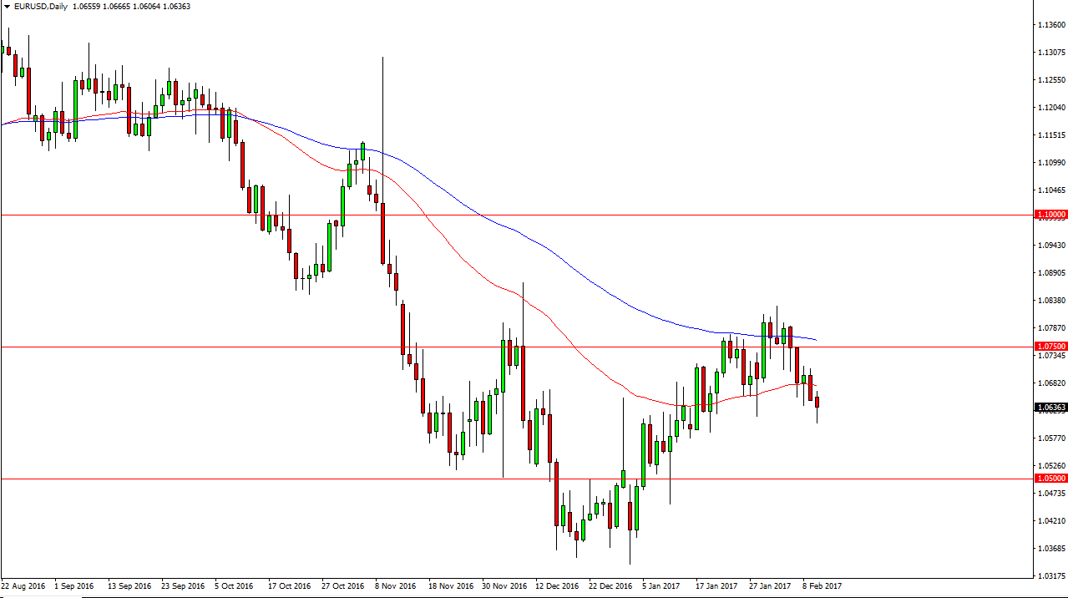Click the 17 Jan 2017 date label
Screen dimensions: 1068x598
[716, 586]
